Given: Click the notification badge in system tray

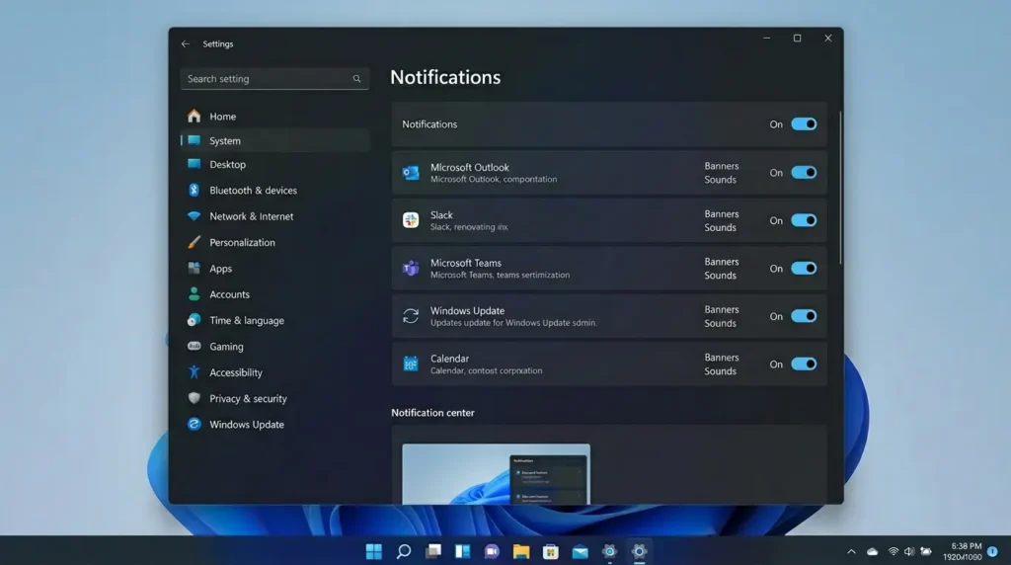Looking at the screenshot, I should [993, 551].
